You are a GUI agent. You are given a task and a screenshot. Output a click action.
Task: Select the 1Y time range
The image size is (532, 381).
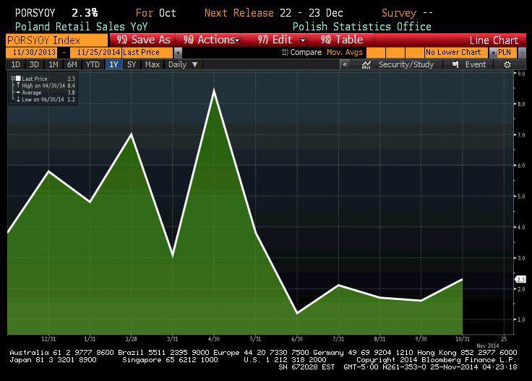113,64
